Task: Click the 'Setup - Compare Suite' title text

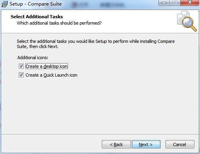Action: coord(35,4)
